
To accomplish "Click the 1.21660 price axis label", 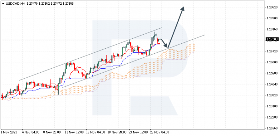I will pyautogui.click(x=272, y=128).
